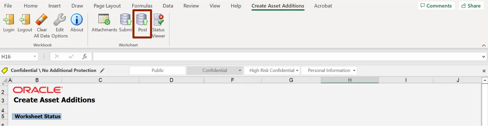Screen dimensions: 488x126
Task: Open the Comments button
Action: (436, 6)
